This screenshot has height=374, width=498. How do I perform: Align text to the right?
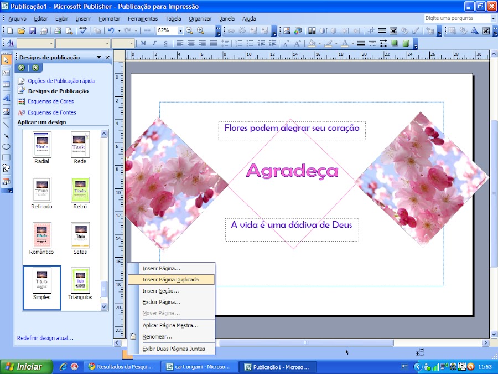pos(202,43)
